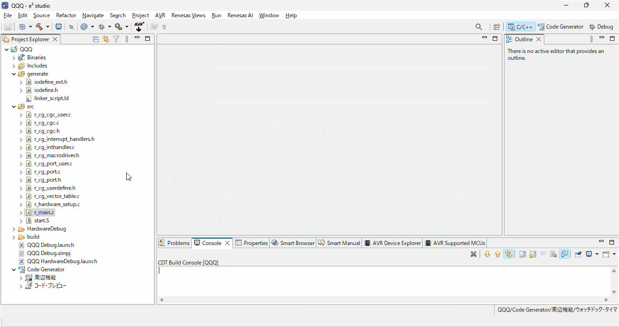
Task: Open the dropdown arrow next to the Run icon
Action: click(127, 27)
